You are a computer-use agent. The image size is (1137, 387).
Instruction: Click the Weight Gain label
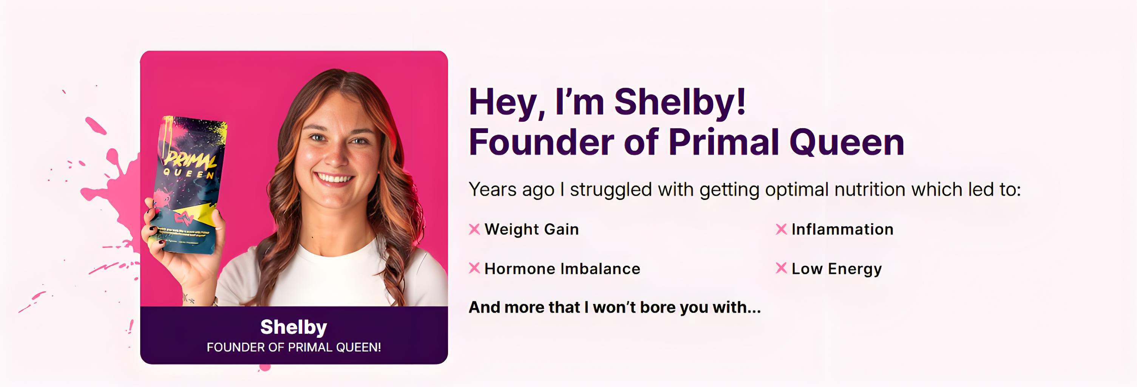click(x=531, y=229)
